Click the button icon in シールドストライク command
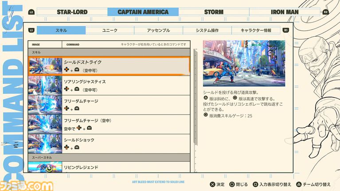The height and width of the screenshot is (191, 340). point(77,69)
